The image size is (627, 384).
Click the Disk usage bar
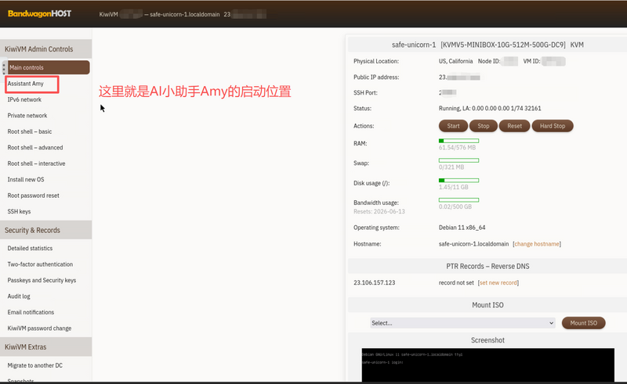point(458,181)
